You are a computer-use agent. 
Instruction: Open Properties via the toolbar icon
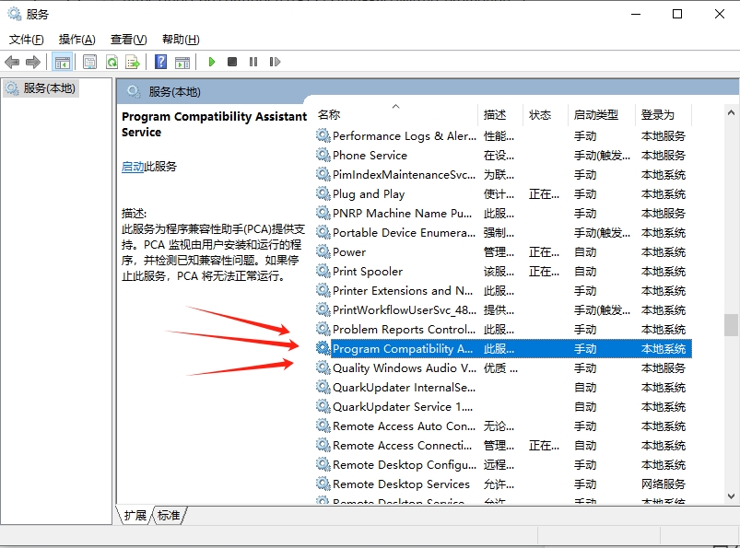click(x=89, y=62)
